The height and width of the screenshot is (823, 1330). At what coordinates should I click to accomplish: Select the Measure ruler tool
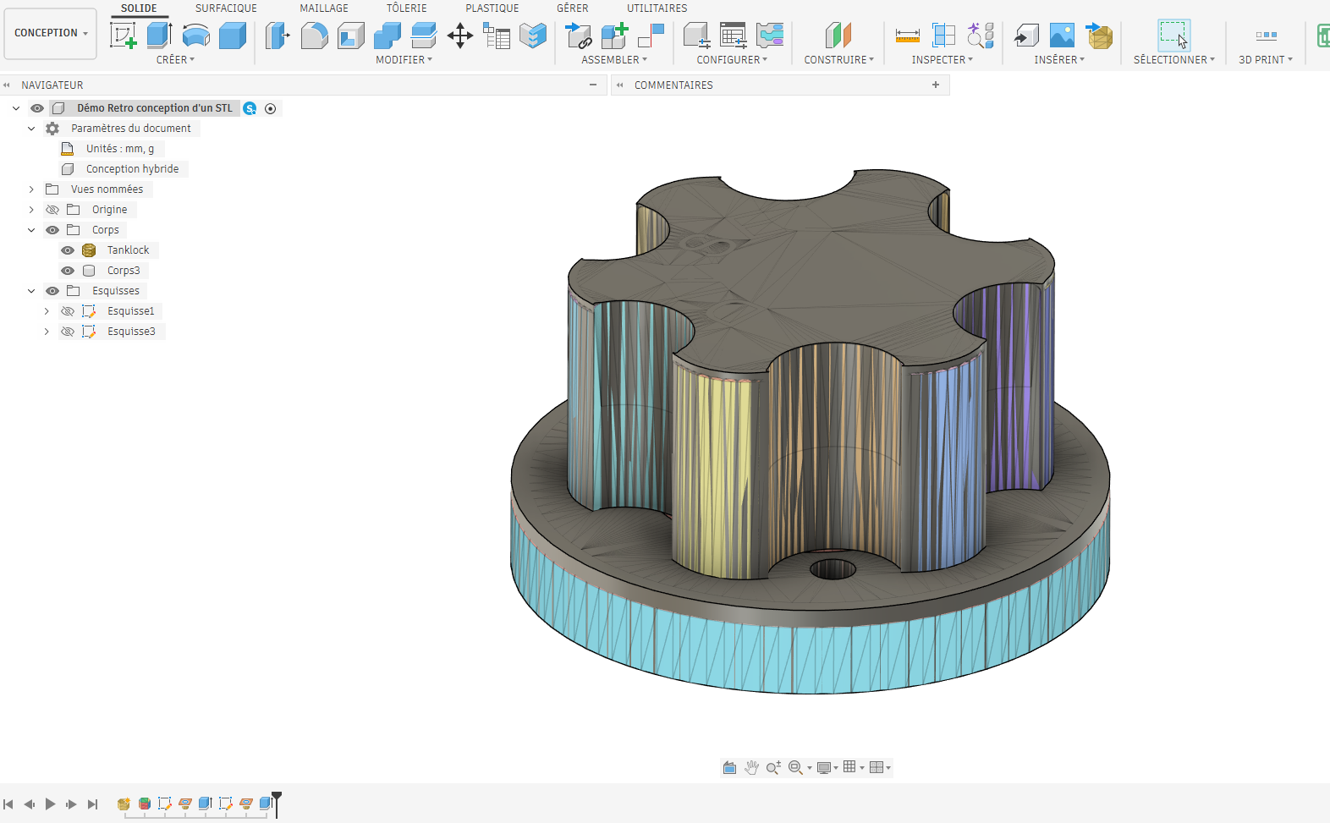pos(907,36)
